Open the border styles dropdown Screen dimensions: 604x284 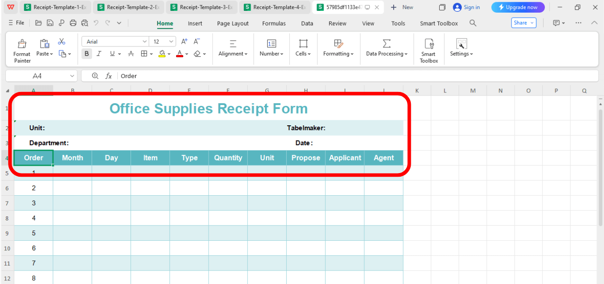pos(151,53)
